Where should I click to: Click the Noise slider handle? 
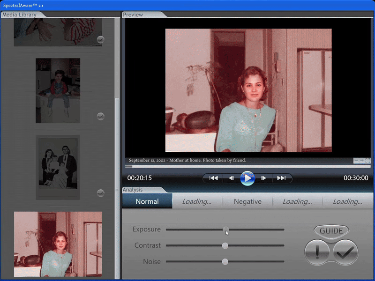pyautogui.click(x=225, y=262)
